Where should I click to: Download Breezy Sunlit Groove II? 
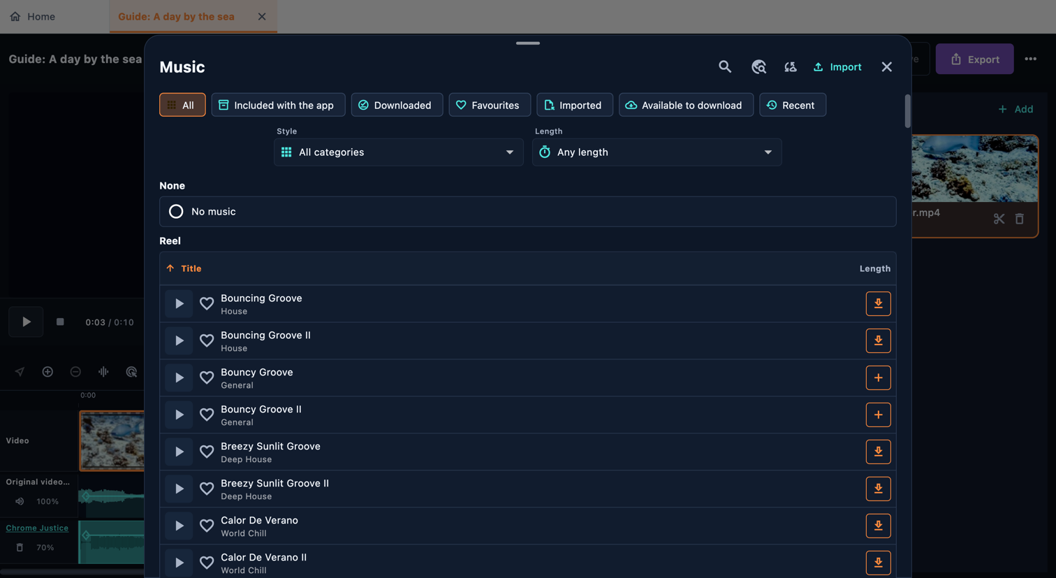click(x=878, y=489)
